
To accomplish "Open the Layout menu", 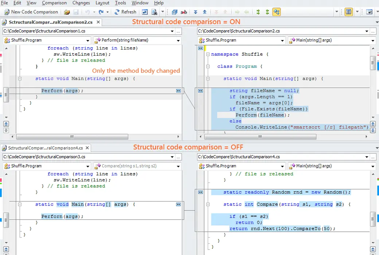I will click(102, 3).
